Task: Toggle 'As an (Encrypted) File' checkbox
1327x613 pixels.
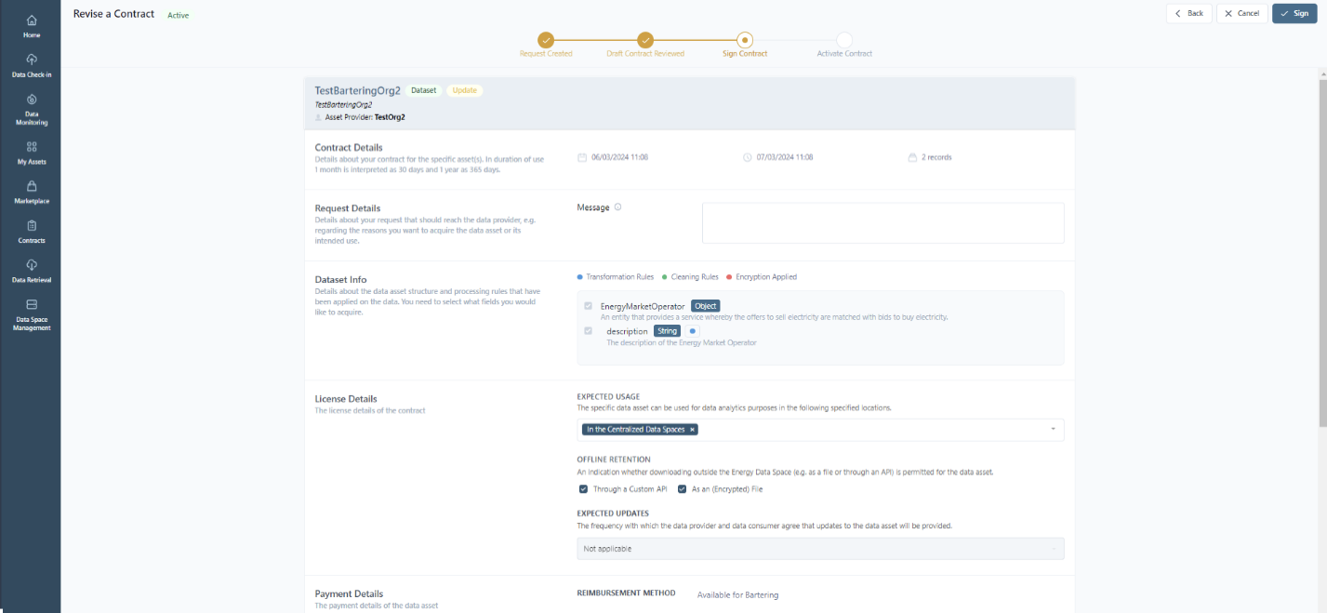Action: coord(682,489)
